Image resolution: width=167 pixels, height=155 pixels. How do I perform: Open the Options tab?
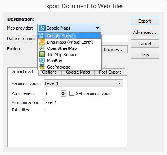(49, 72)
